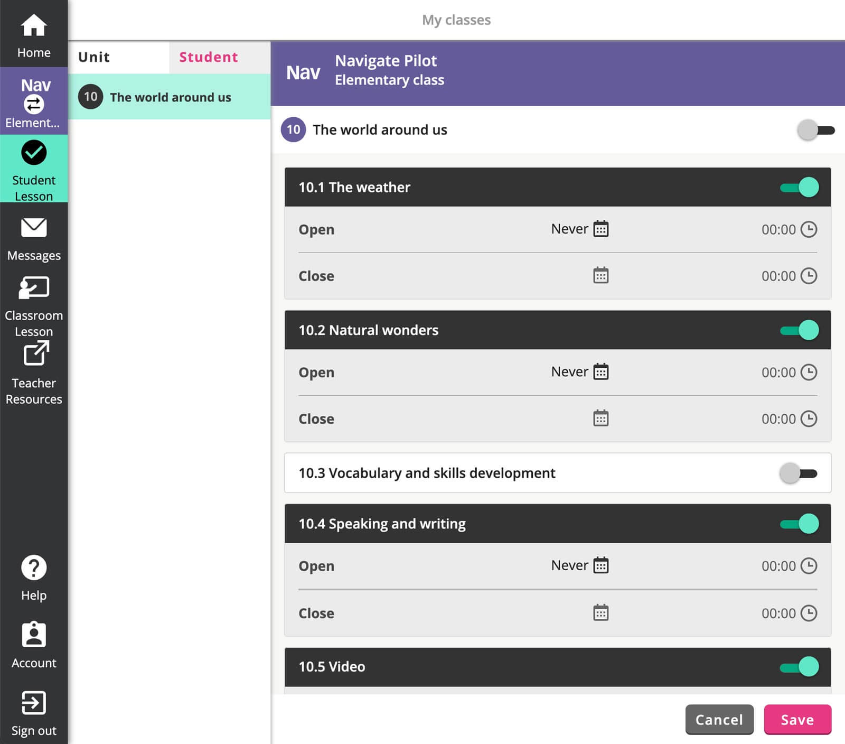
Task: Enable 10.3 Vocabulary and skills development toggle
Action: 798,473
